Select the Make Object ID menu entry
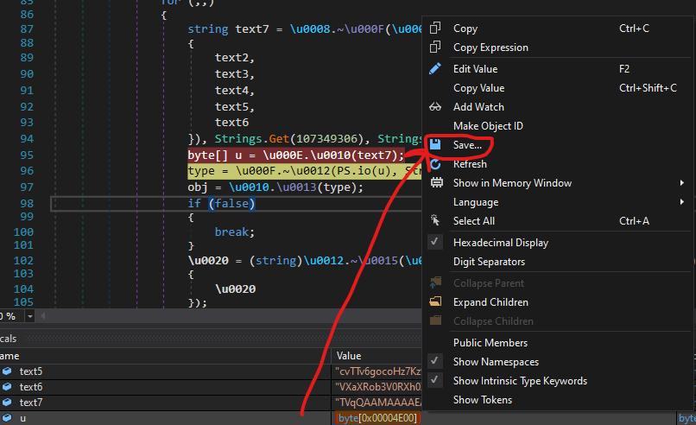 click(488, 126)
